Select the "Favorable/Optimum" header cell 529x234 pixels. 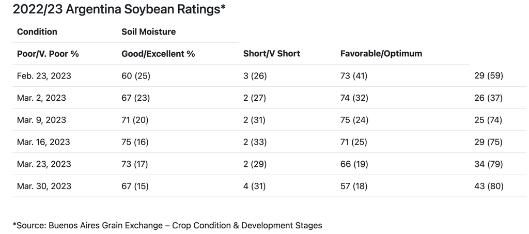pyautogui.click(x=381, y=54)
